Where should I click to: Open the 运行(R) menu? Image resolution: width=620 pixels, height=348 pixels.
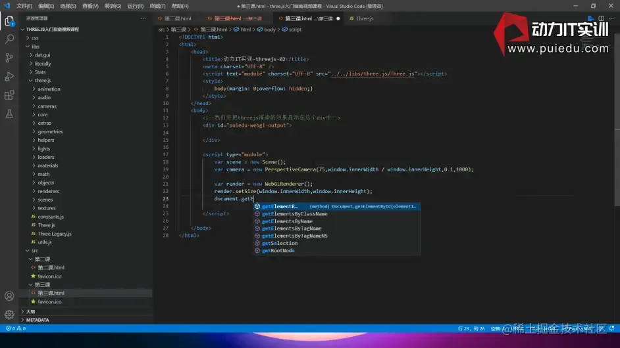coord(135,6)
